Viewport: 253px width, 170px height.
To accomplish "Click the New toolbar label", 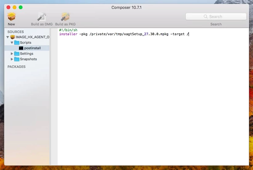I will [x=11, y=24].
